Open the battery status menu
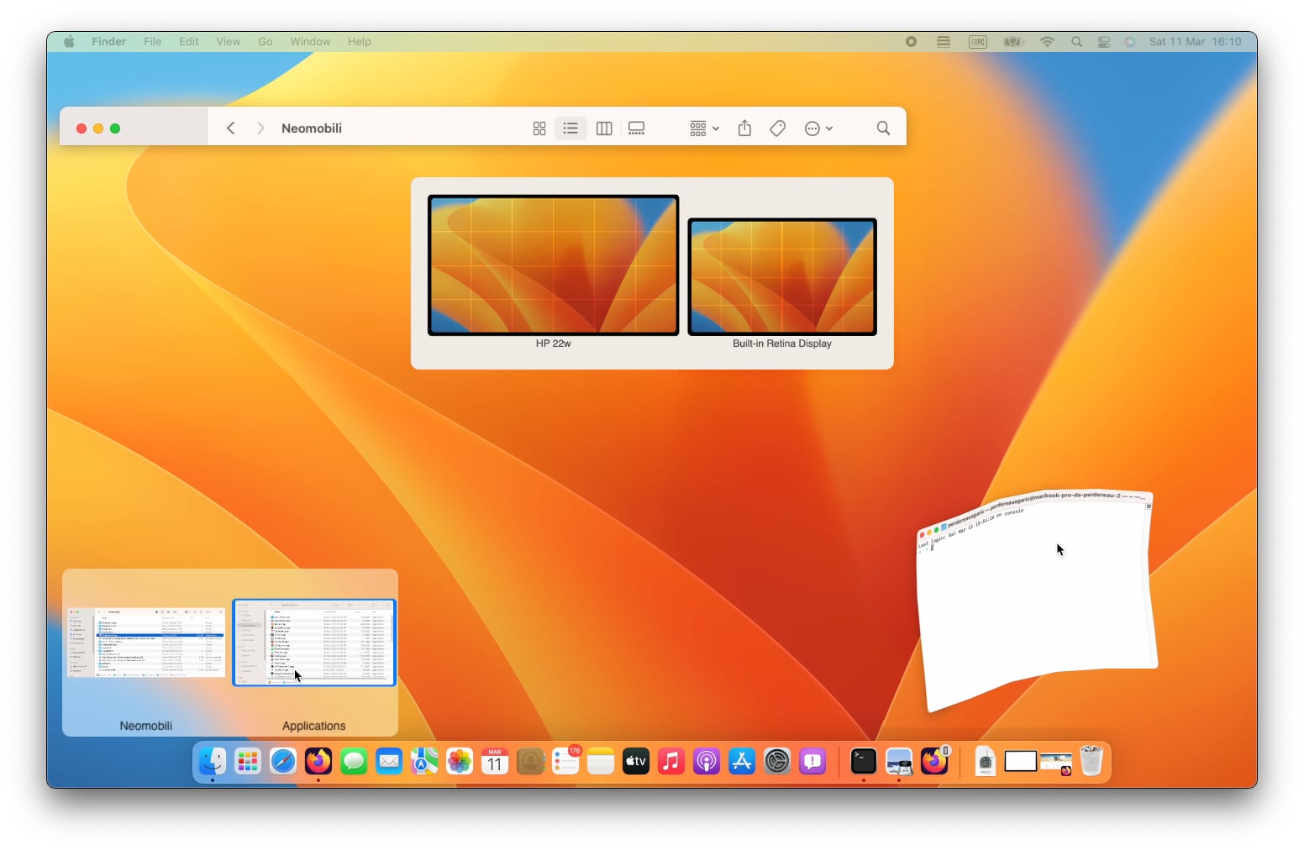This screenshot has height=850, width=1304. [1013, 42]
